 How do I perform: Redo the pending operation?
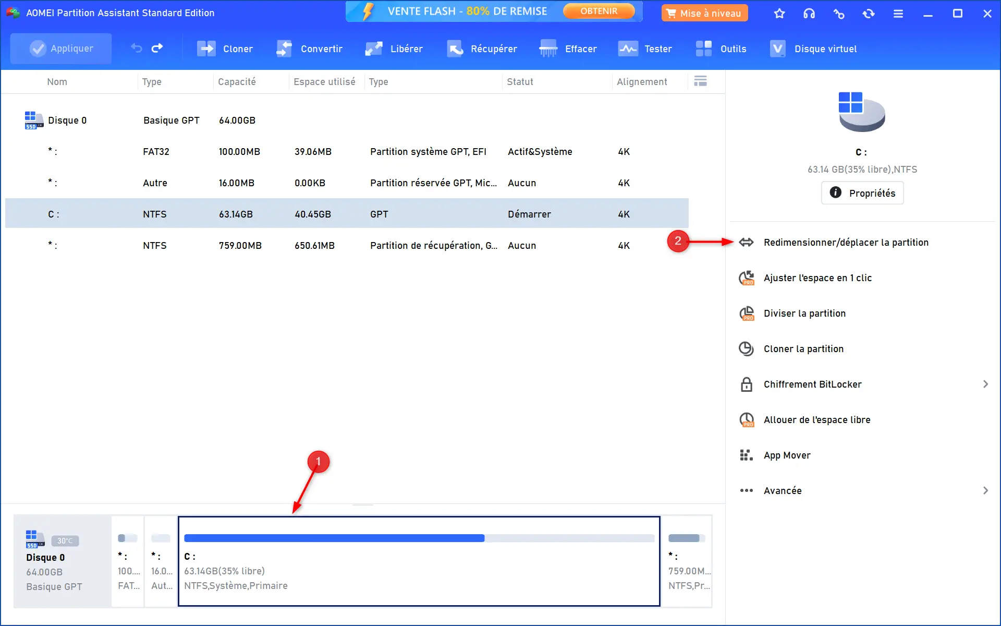point(157,49)
